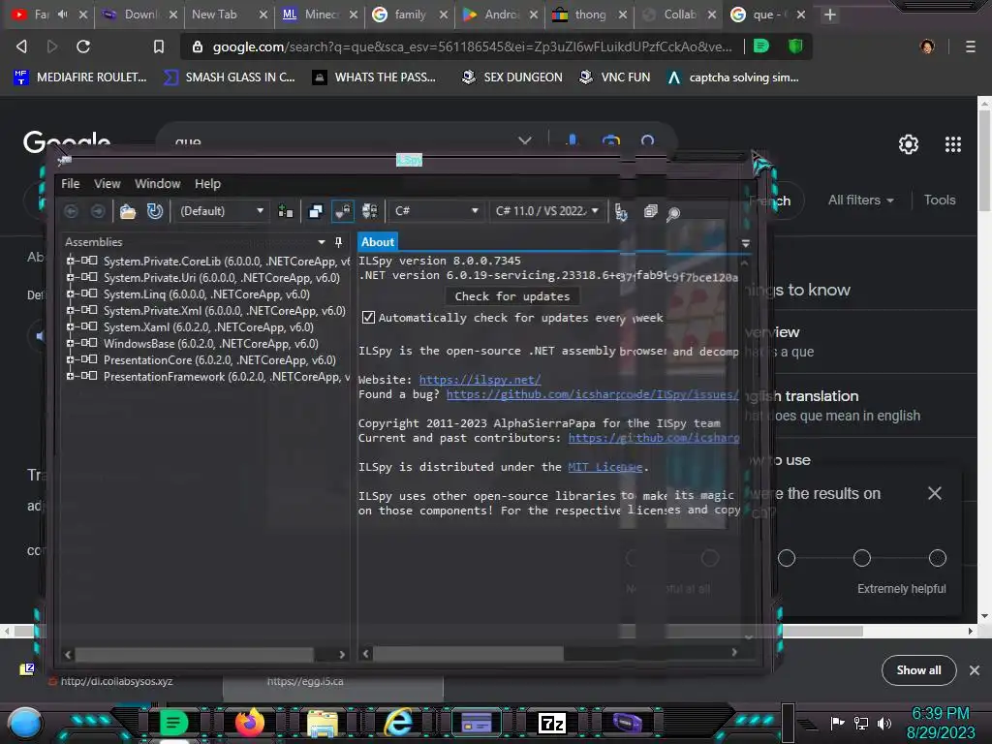Image resolution: width=992 pixels, height=744 pixels.
Task: Expand System.Linq assembly node
Action: [x=70, y=294]
